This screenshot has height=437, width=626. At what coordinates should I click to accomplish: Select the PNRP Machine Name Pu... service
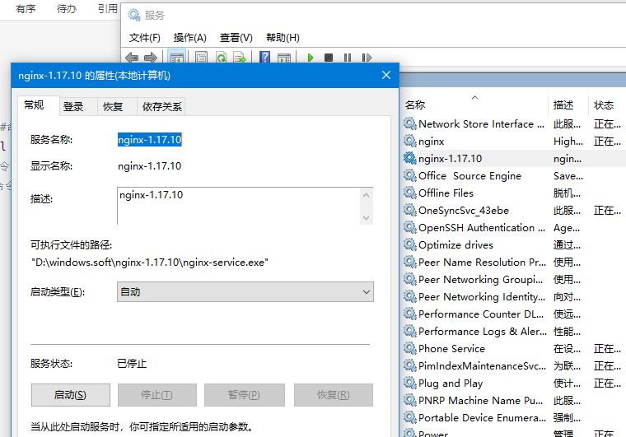tap(514, 400)
